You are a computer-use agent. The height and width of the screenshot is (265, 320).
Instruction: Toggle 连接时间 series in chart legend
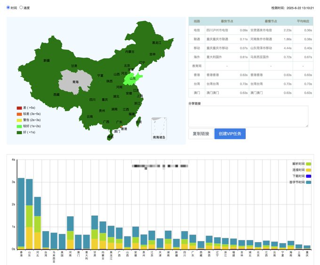(308, 170)
